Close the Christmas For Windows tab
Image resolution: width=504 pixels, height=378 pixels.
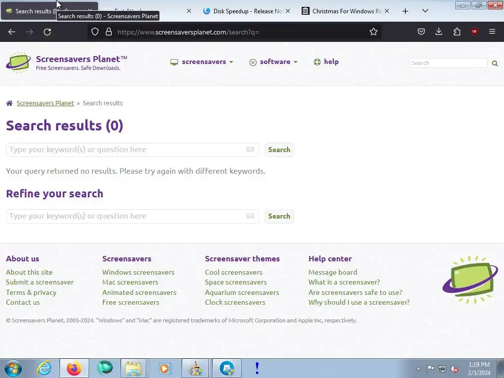pyautogui.click(x=387, y=11)
